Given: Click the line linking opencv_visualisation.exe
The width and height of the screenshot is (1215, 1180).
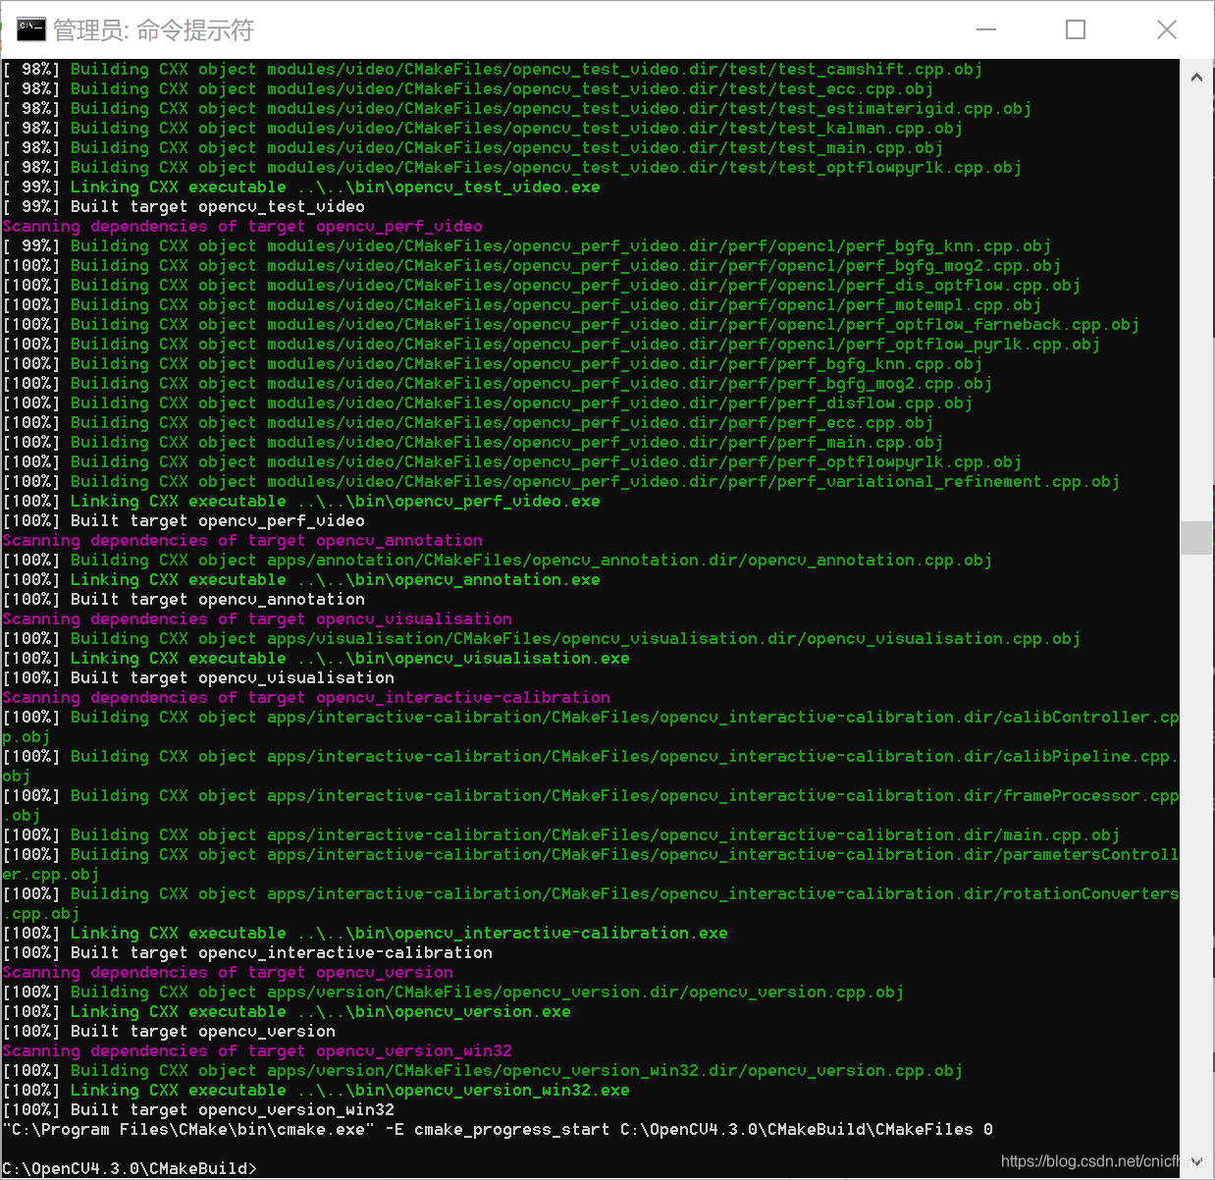Looking at the screenshot, I should tap(316, 659).
